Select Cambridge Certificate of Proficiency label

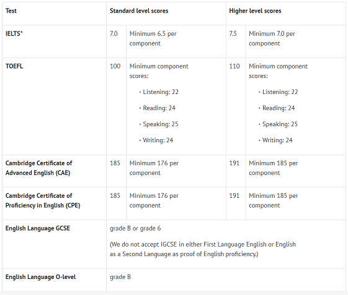click(x=43, y=200)
